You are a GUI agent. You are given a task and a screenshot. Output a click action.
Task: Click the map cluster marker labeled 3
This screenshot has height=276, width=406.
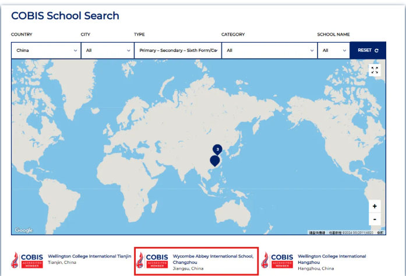tap(217, 149)
